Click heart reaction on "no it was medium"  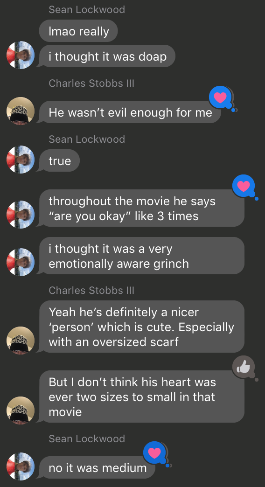154,453
